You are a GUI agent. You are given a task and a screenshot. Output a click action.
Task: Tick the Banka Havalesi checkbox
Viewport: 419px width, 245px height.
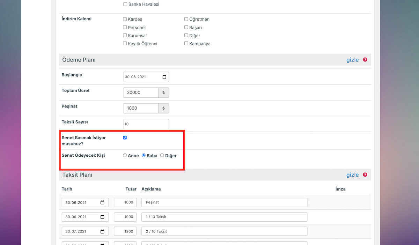[x=125, y=4]
